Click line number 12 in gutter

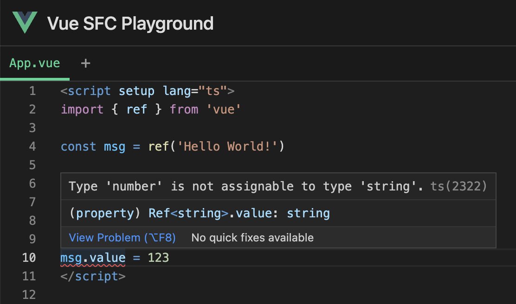point(29,295)
